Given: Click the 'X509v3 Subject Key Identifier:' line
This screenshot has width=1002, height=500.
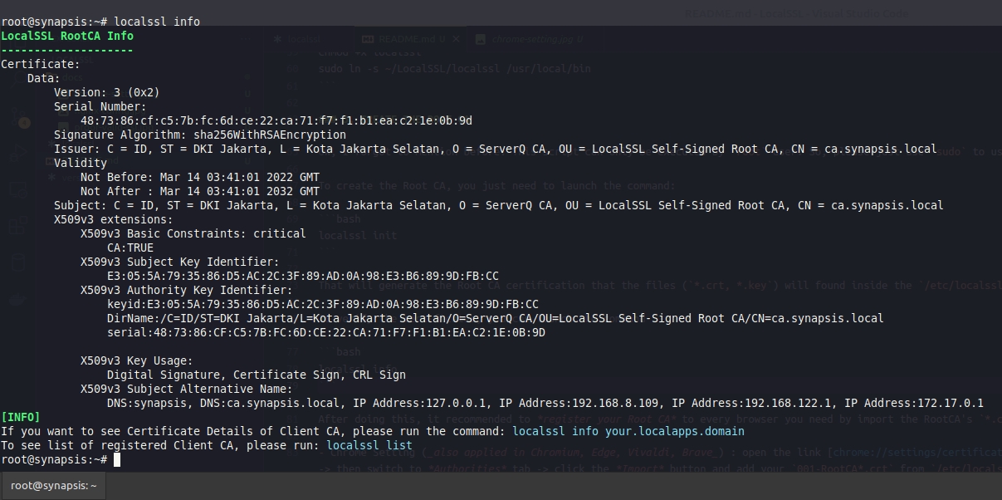Looking at the screenshot, I should point(180,262).
